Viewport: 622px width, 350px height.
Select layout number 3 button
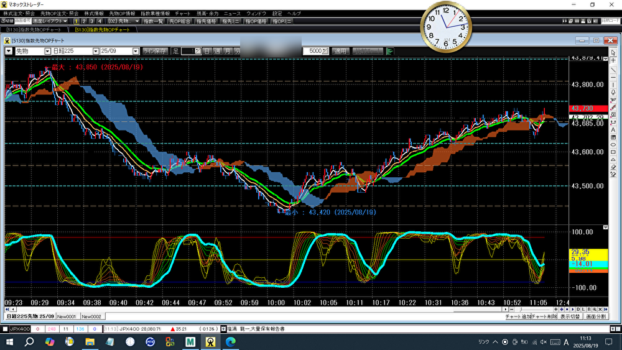[x=91, y=21]
